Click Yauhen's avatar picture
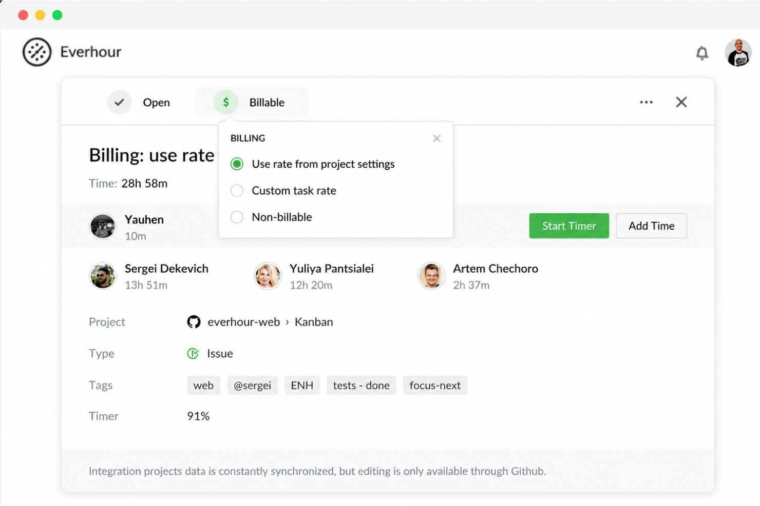This screenshot has width=760, height=506. 103,226
